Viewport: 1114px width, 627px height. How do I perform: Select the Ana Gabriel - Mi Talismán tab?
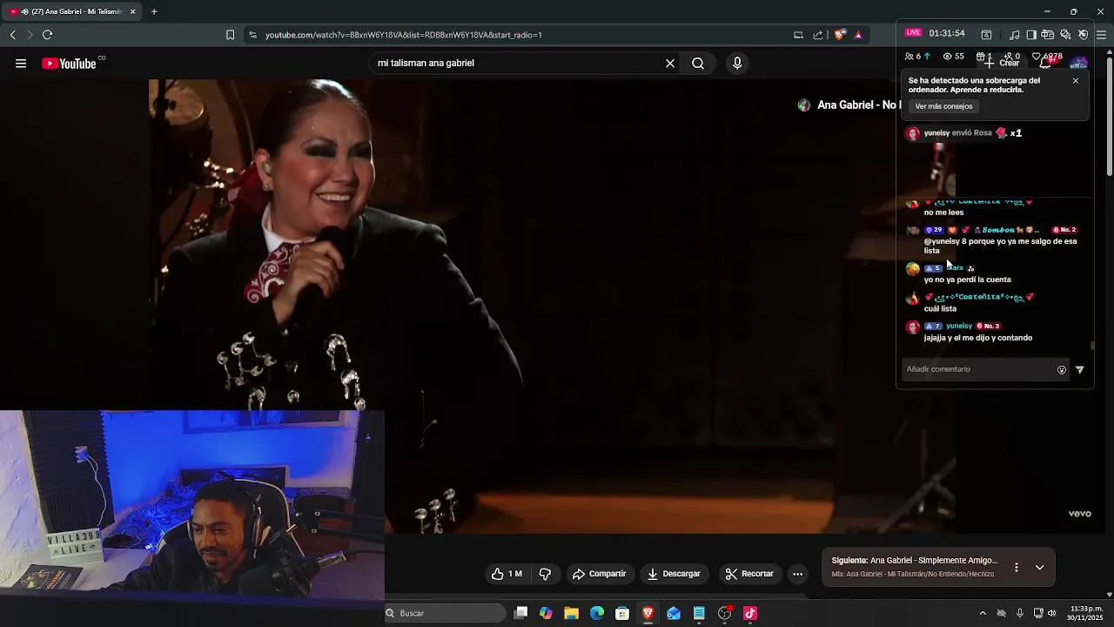click(71, 11)
